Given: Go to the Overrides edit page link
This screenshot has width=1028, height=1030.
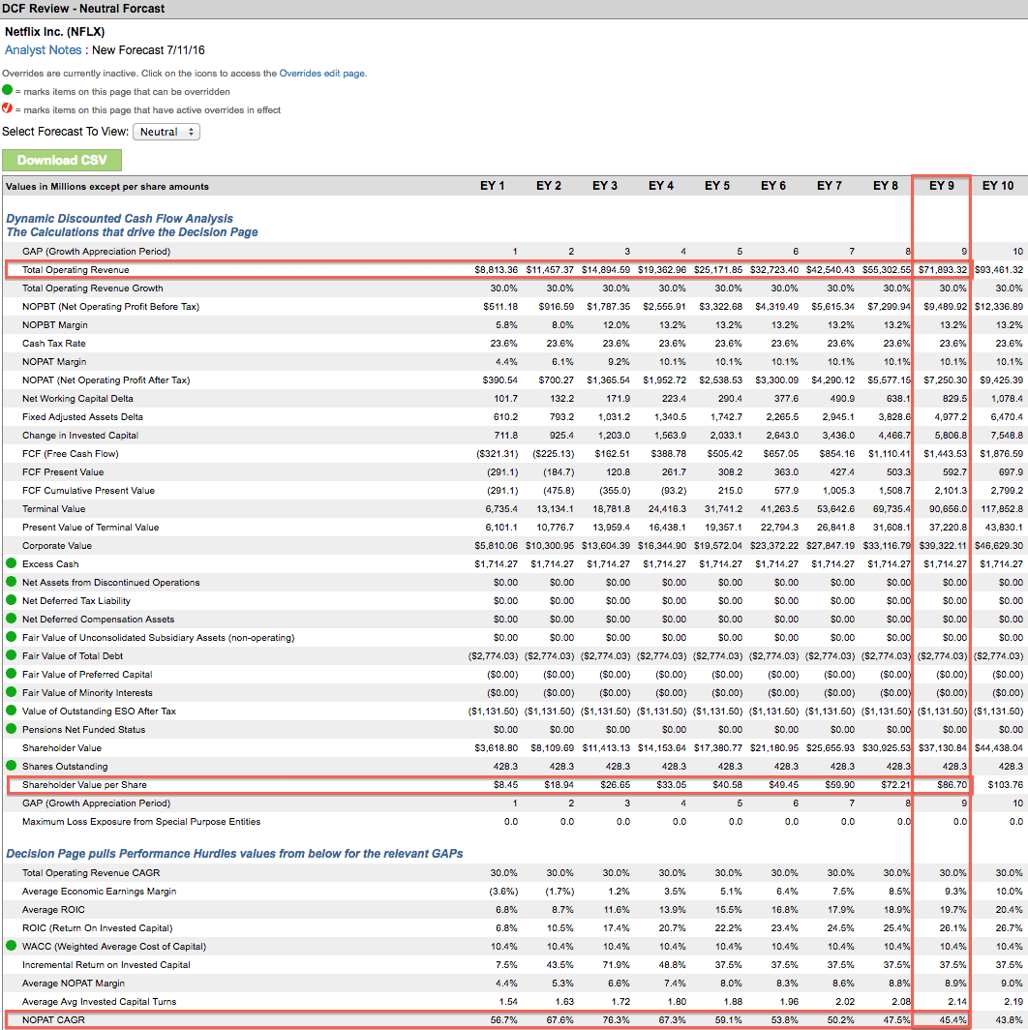Looking at the screenshot, I should click(x=322, y=74).
